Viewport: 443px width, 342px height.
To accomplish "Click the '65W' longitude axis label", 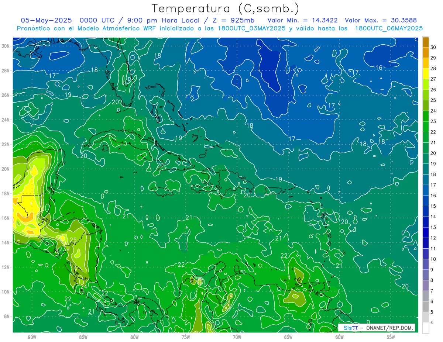I will coord(288,337).
